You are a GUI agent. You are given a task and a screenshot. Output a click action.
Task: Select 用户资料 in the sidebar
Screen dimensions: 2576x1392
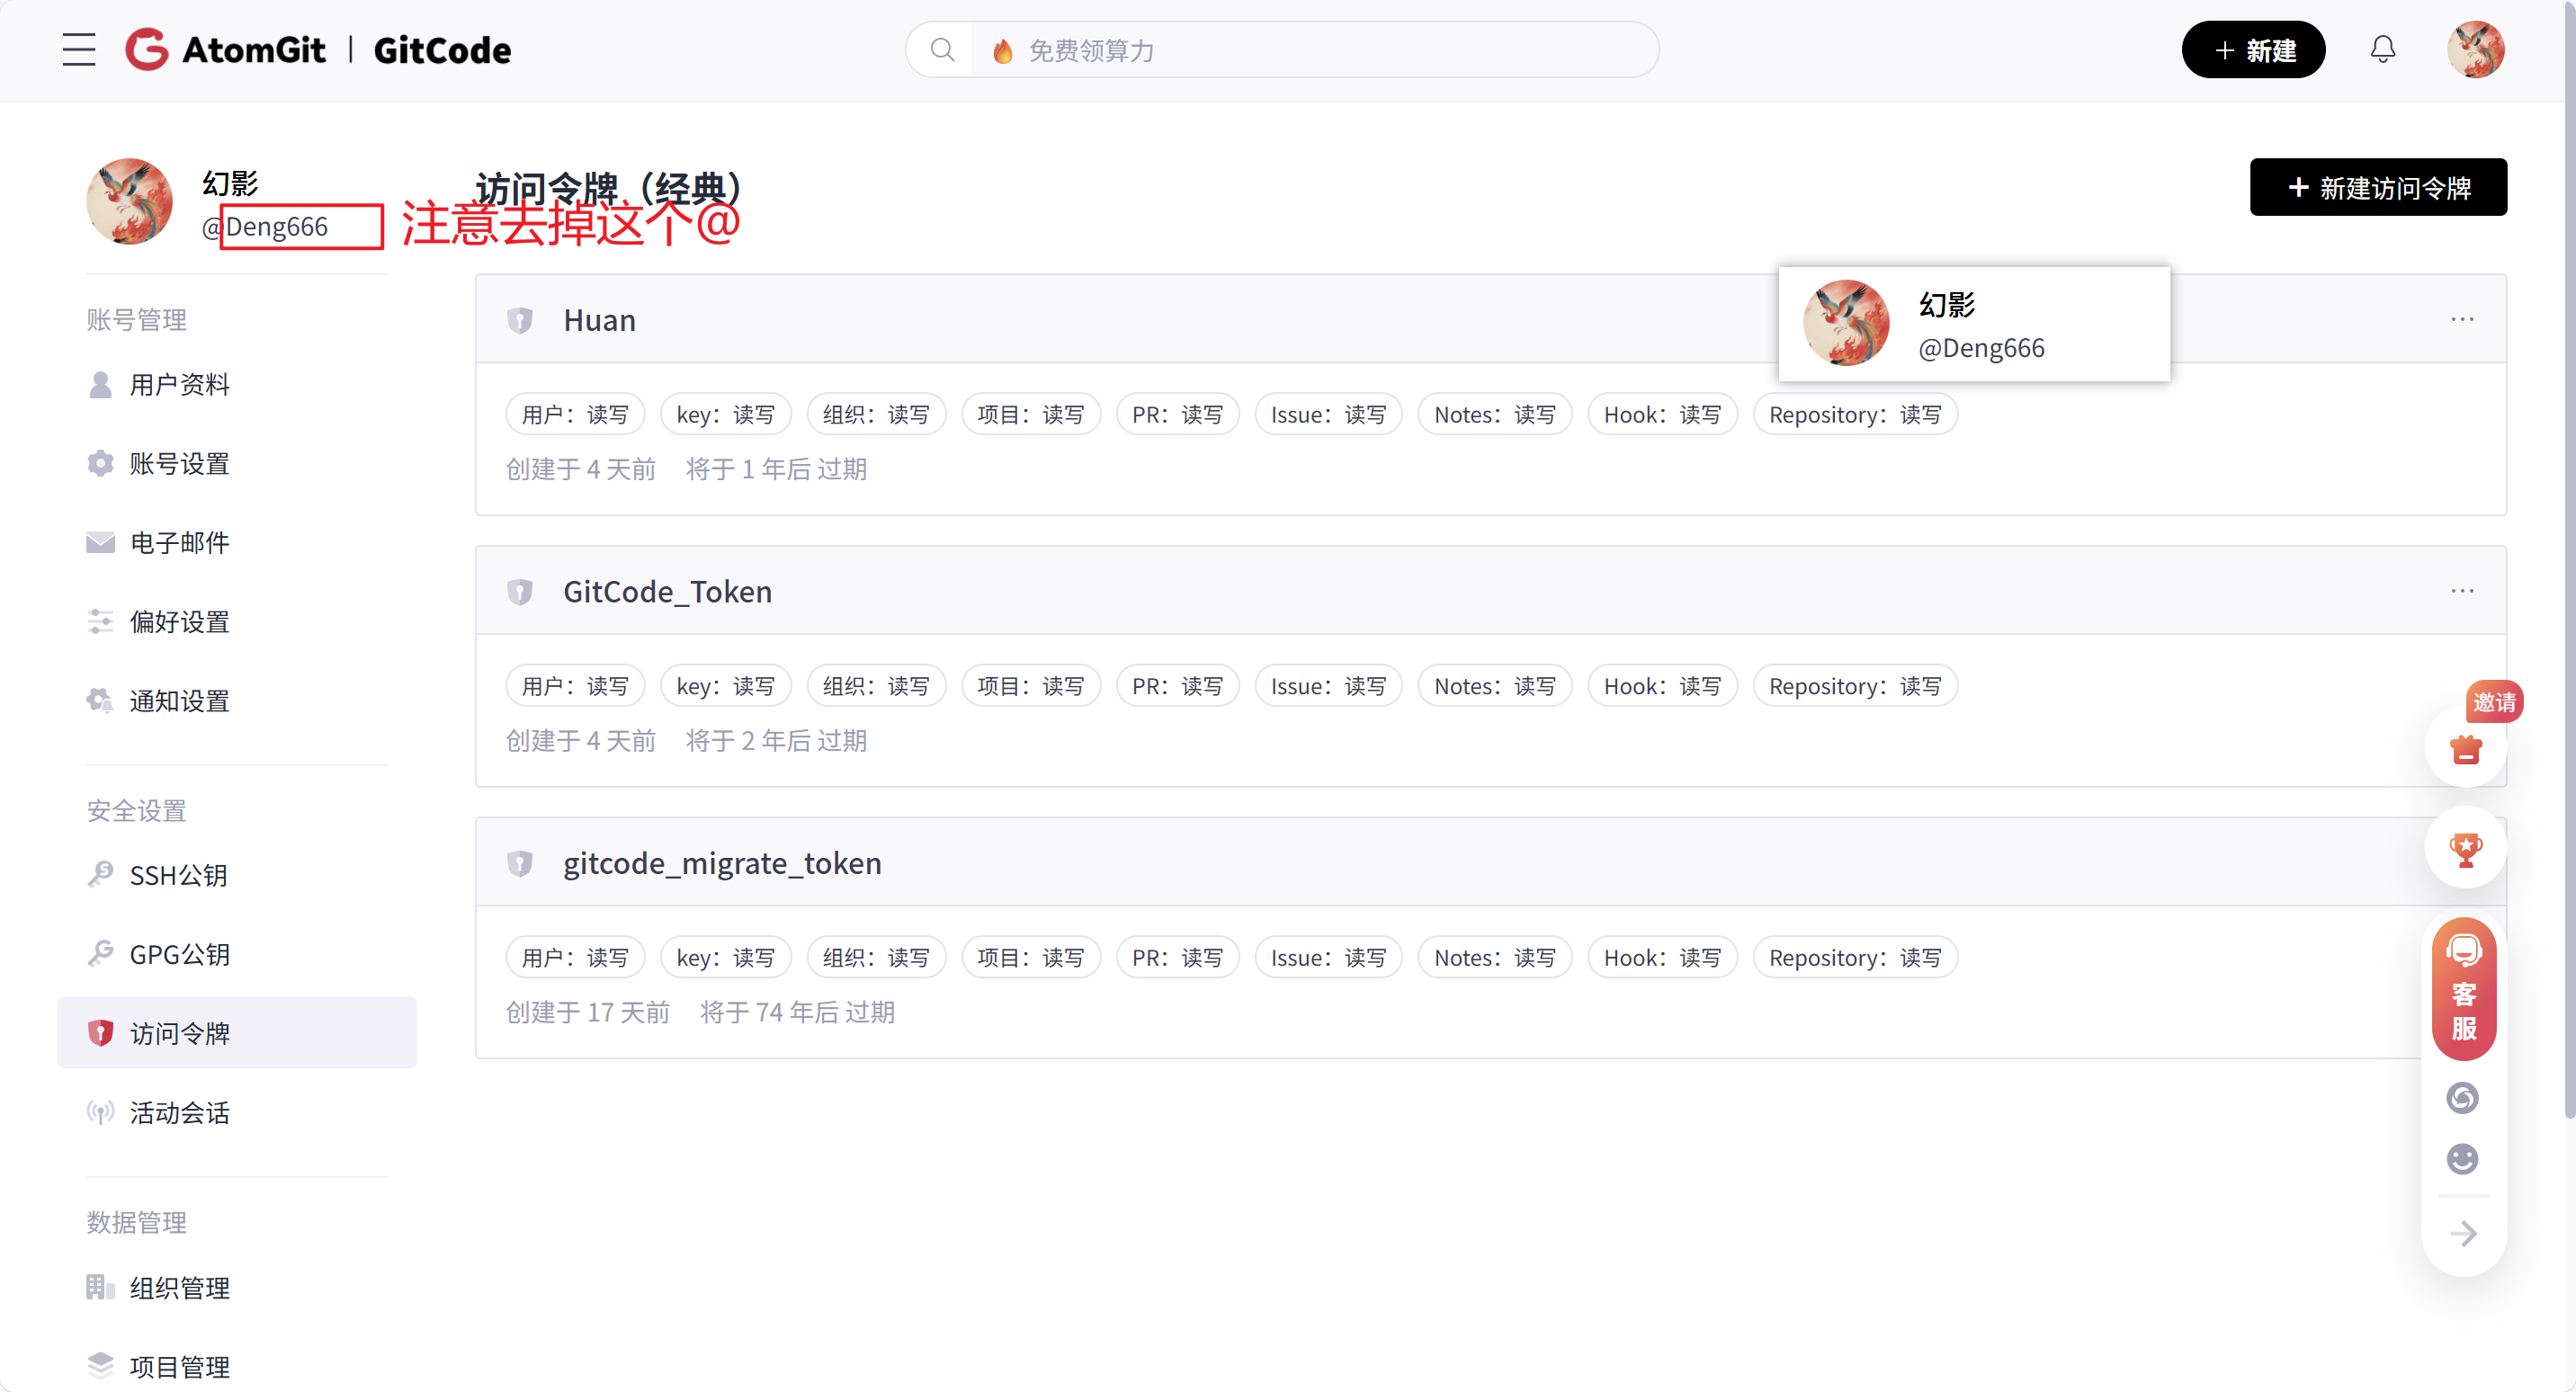pos(180,385)
